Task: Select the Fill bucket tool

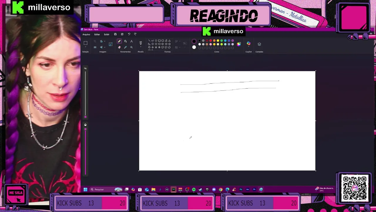Action: [125, 41]
